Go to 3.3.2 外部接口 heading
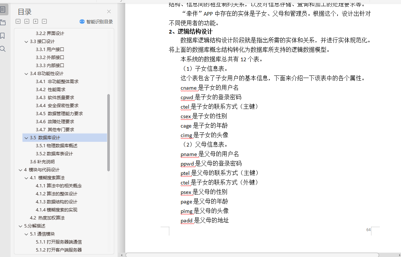401x257 pixels. coord(50,58)
